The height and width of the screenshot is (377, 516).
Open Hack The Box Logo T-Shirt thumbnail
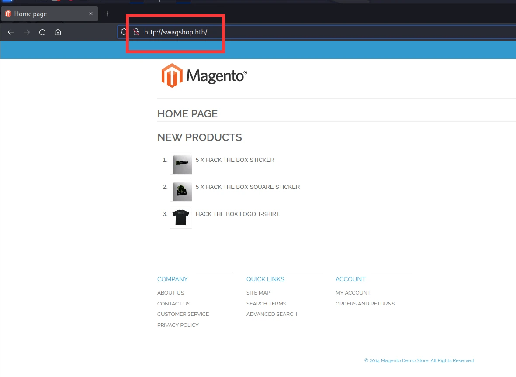pyautogui.click(x=181, y=217)
